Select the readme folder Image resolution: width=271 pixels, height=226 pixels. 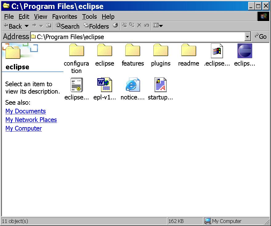click(188, 51)
